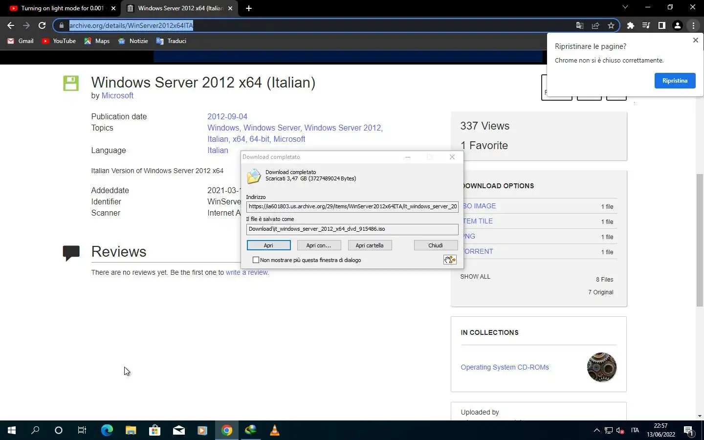
Task: Expand the hidden system tray icons chevron
Action: click(x=596, y=430)
